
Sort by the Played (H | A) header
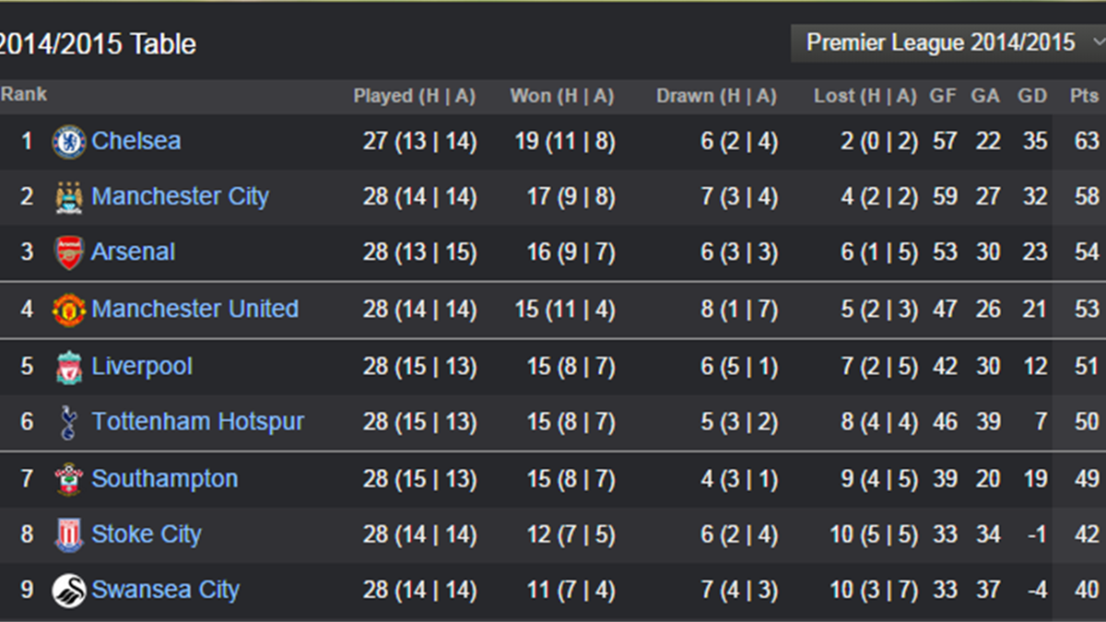415,95
